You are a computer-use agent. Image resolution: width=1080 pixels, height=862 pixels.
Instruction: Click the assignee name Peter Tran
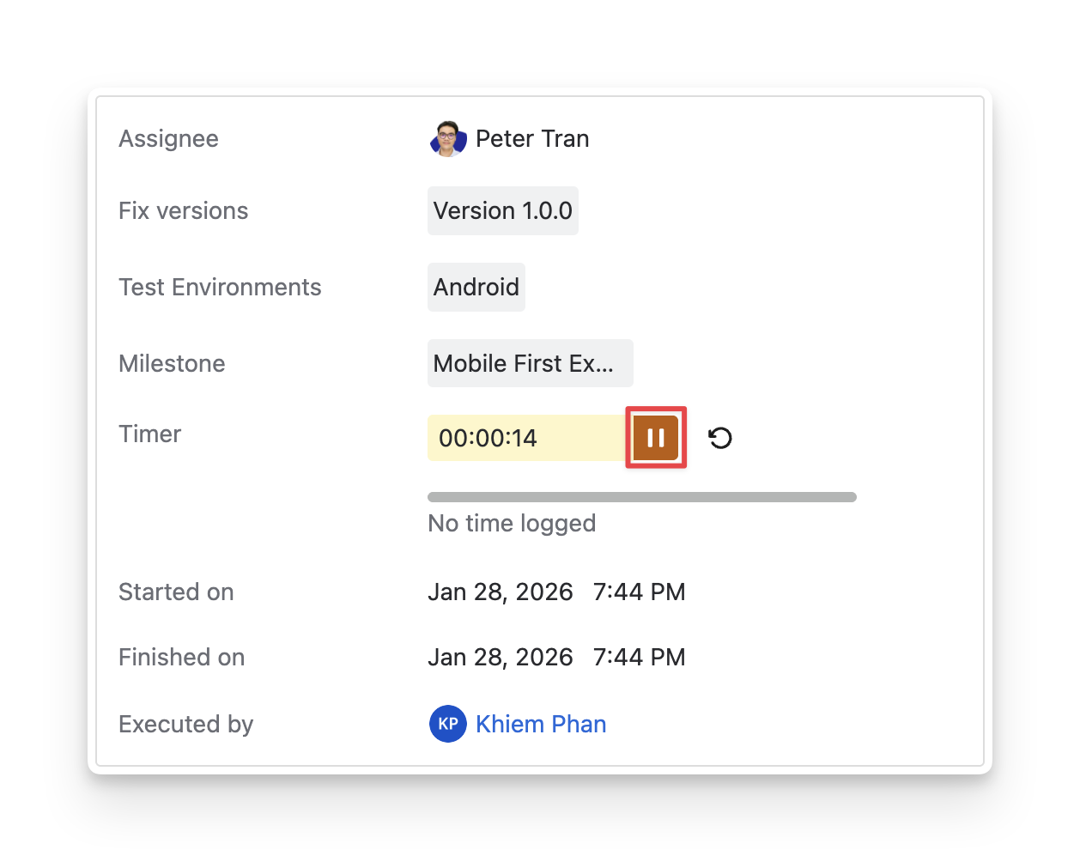532,139
